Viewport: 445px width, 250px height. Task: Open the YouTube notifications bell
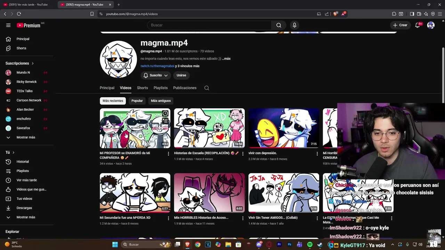[418, 25]
